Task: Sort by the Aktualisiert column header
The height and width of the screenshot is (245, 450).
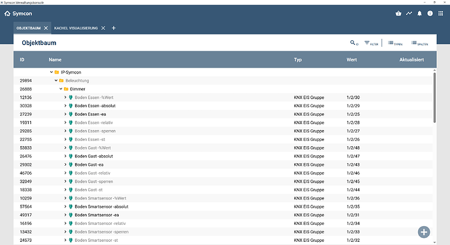Action: coord(412,60)
